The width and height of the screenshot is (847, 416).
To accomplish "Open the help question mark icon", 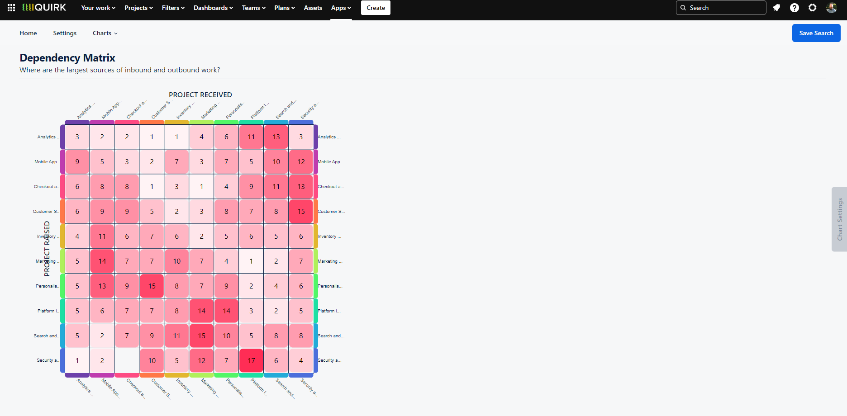I will coord(795,8).
